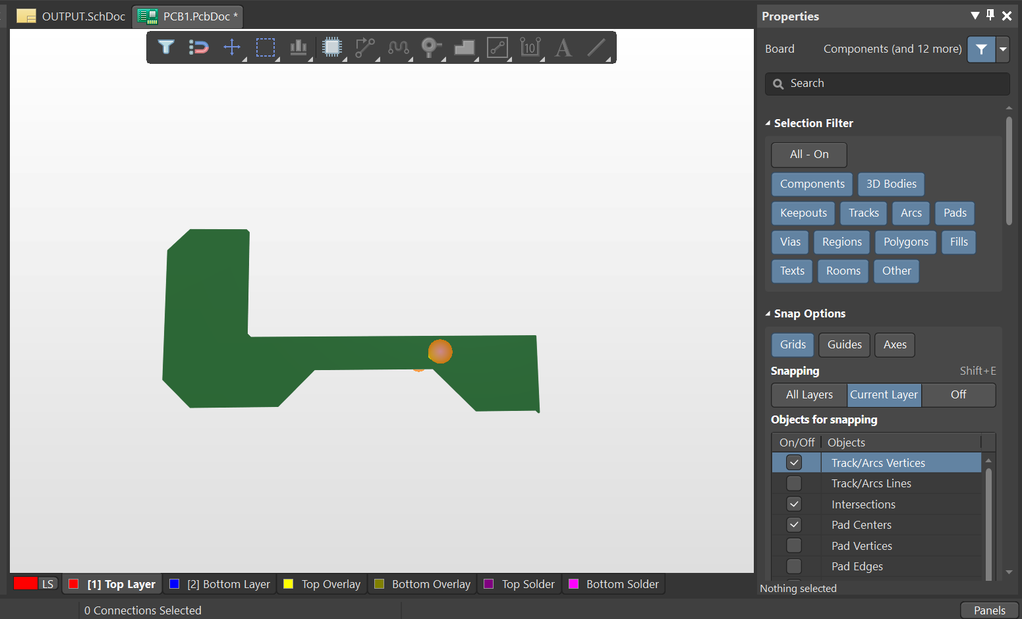Collapse the Snap Options section
This screenshot has height=619, width=1022.
tap(768, 313)
